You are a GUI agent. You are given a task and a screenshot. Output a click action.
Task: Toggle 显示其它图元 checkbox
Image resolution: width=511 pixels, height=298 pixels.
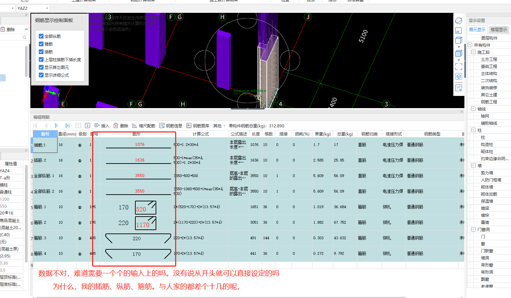(41, 67)
